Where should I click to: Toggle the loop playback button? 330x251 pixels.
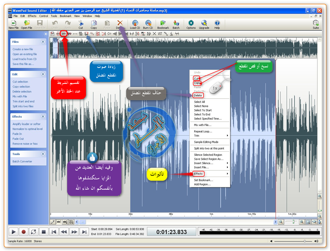pyautogui.click(x=34, y=232)
